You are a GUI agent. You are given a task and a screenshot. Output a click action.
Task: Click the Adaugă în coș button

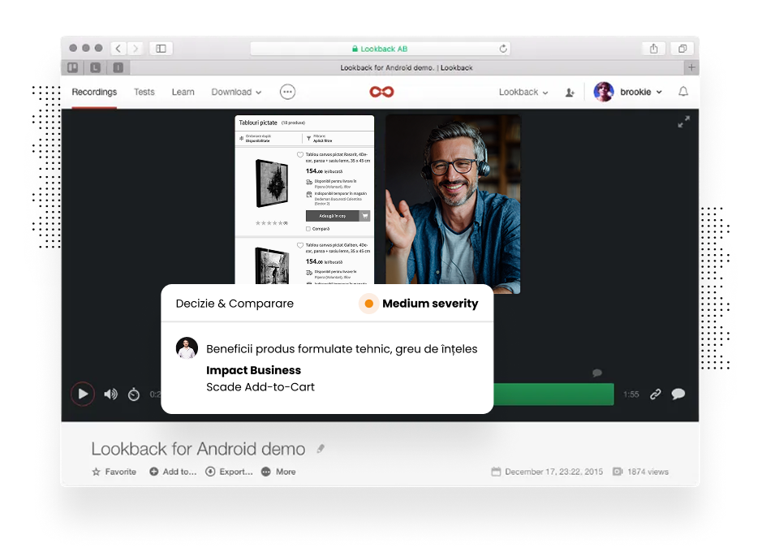(338, 216)
